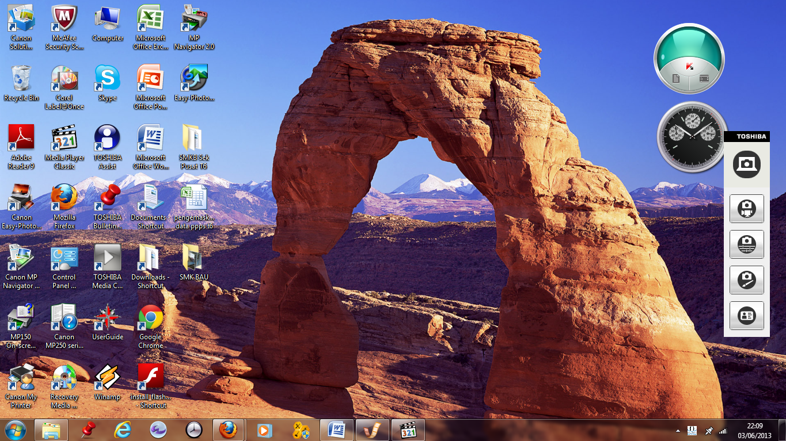The width and height of the screenshot is (786, 441).
Task: Launch Winamp from the desktop
Action: (108, 382)
